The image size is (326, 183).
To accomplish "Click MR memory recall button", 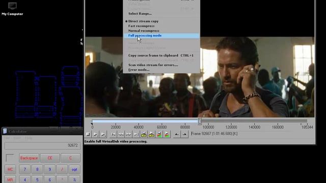I will [10, 179].
